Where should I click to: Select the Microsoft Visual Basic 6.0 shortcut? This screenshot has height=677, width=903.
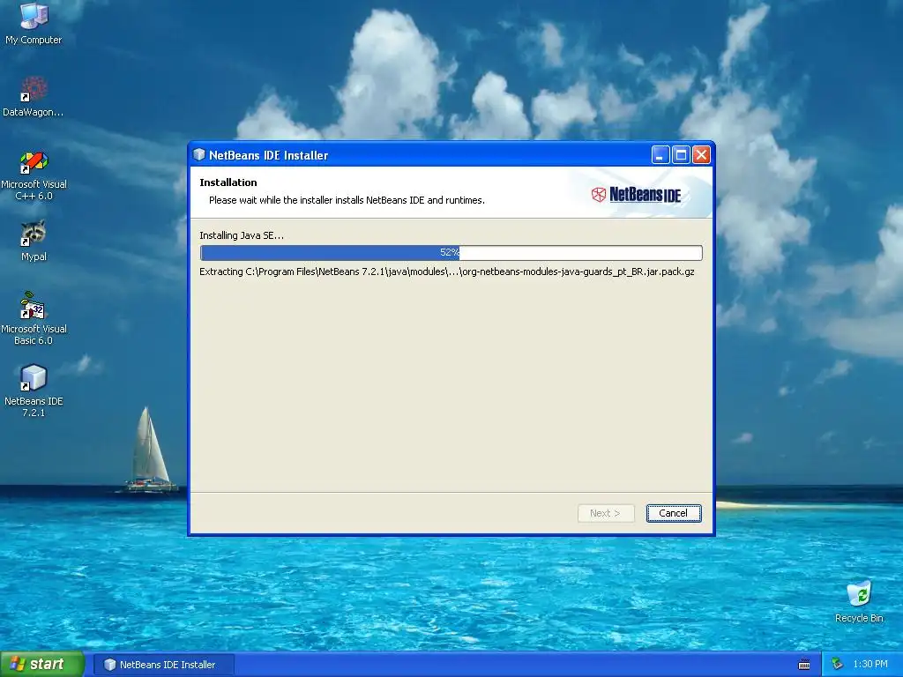(x=34, y=318)
